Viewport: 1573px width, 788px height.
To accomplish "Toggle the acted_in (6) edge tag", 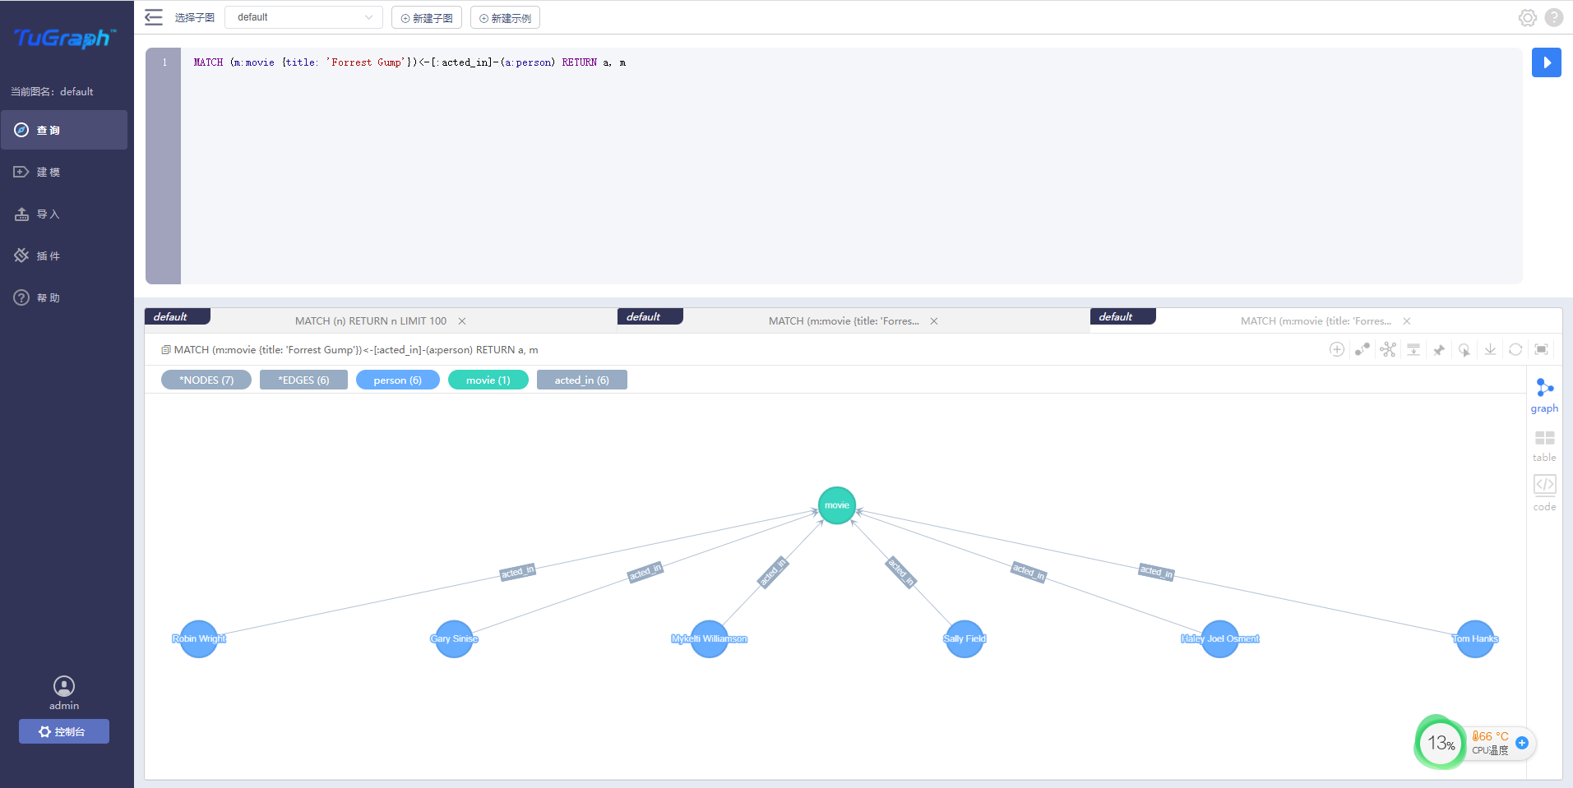I will click(582, 380).
